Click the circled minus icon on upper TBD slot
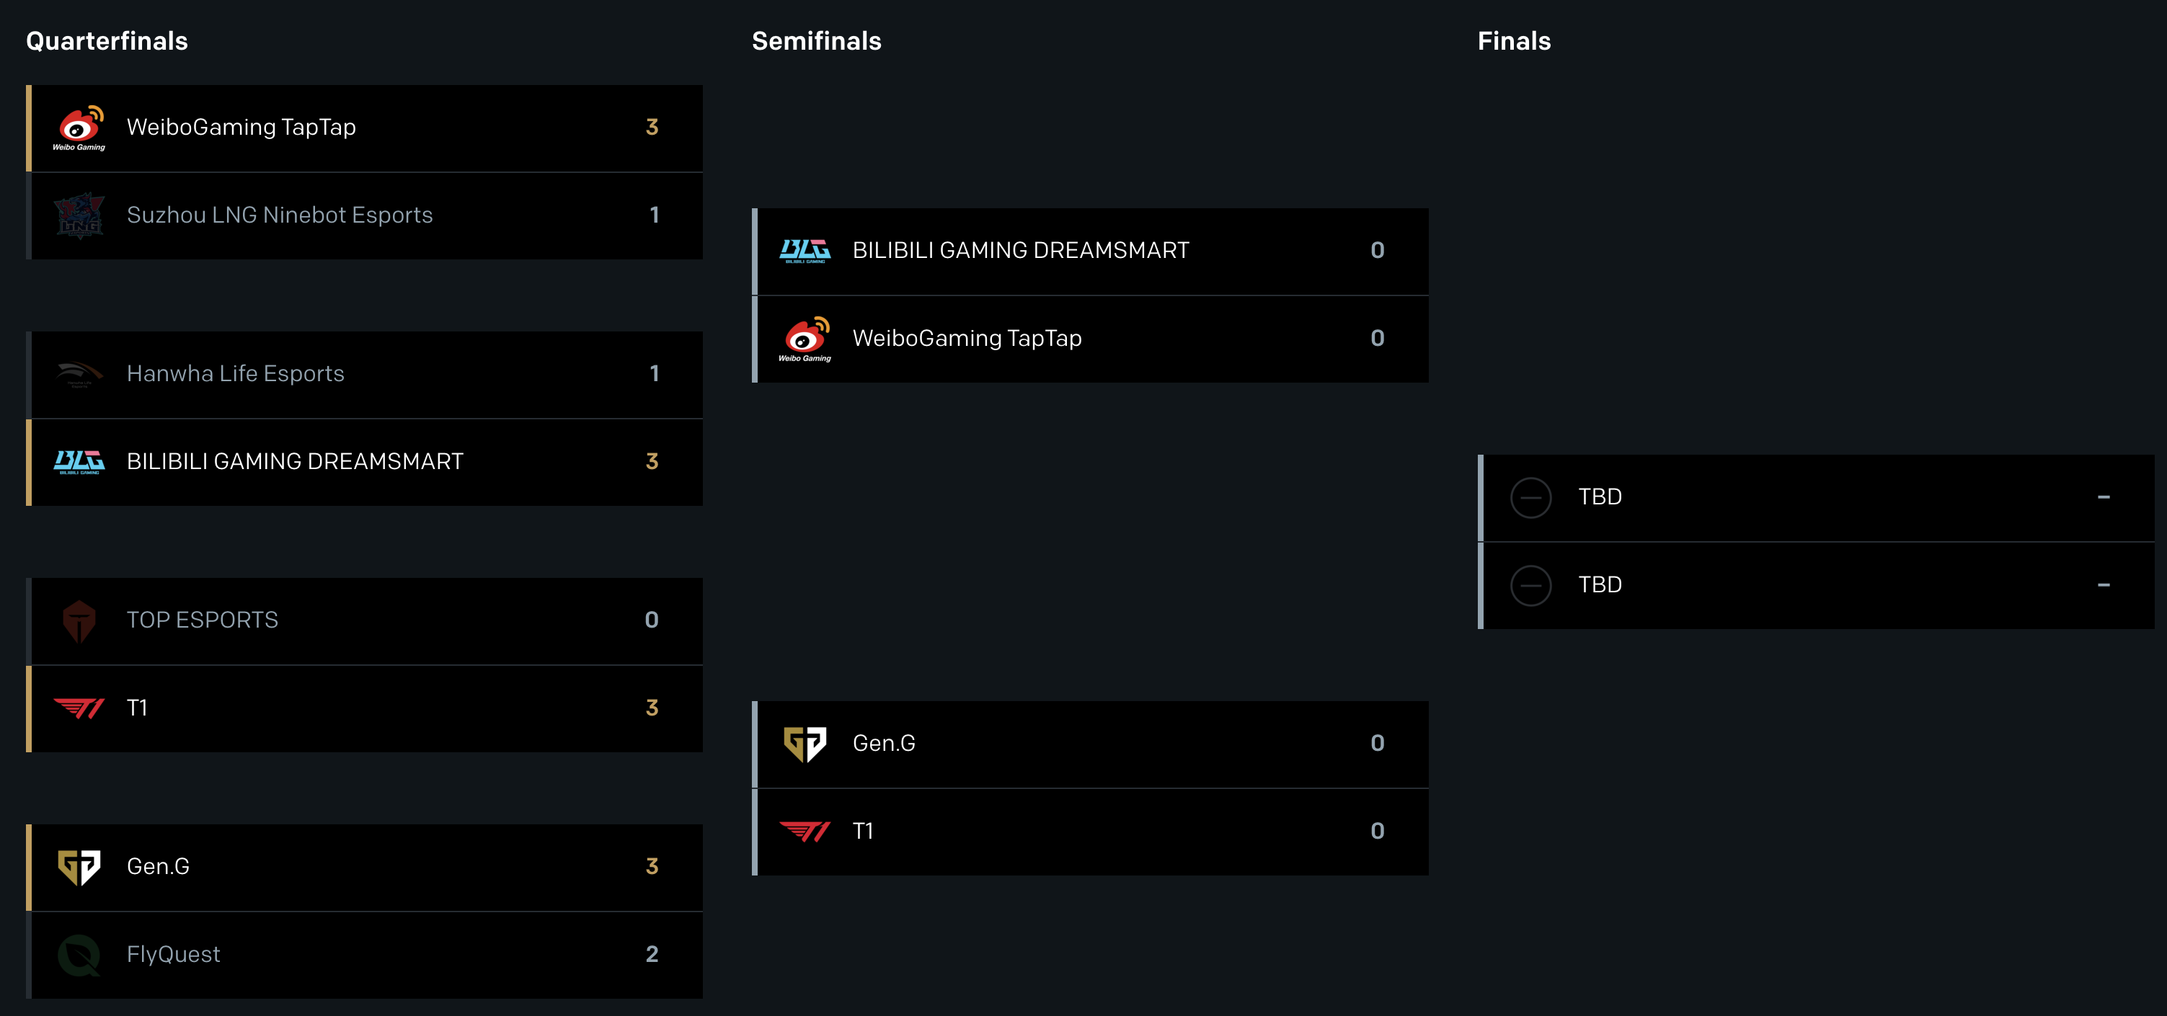Screen dimensions: 2167x1016 click(1531, 497)
